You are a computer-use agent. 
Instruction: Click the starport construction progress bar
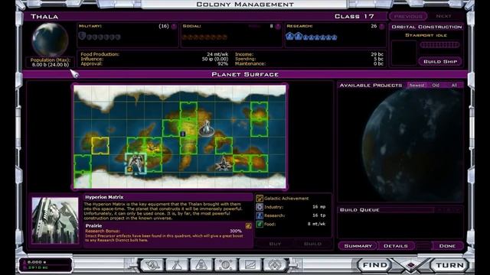click(x=439, y=45)
